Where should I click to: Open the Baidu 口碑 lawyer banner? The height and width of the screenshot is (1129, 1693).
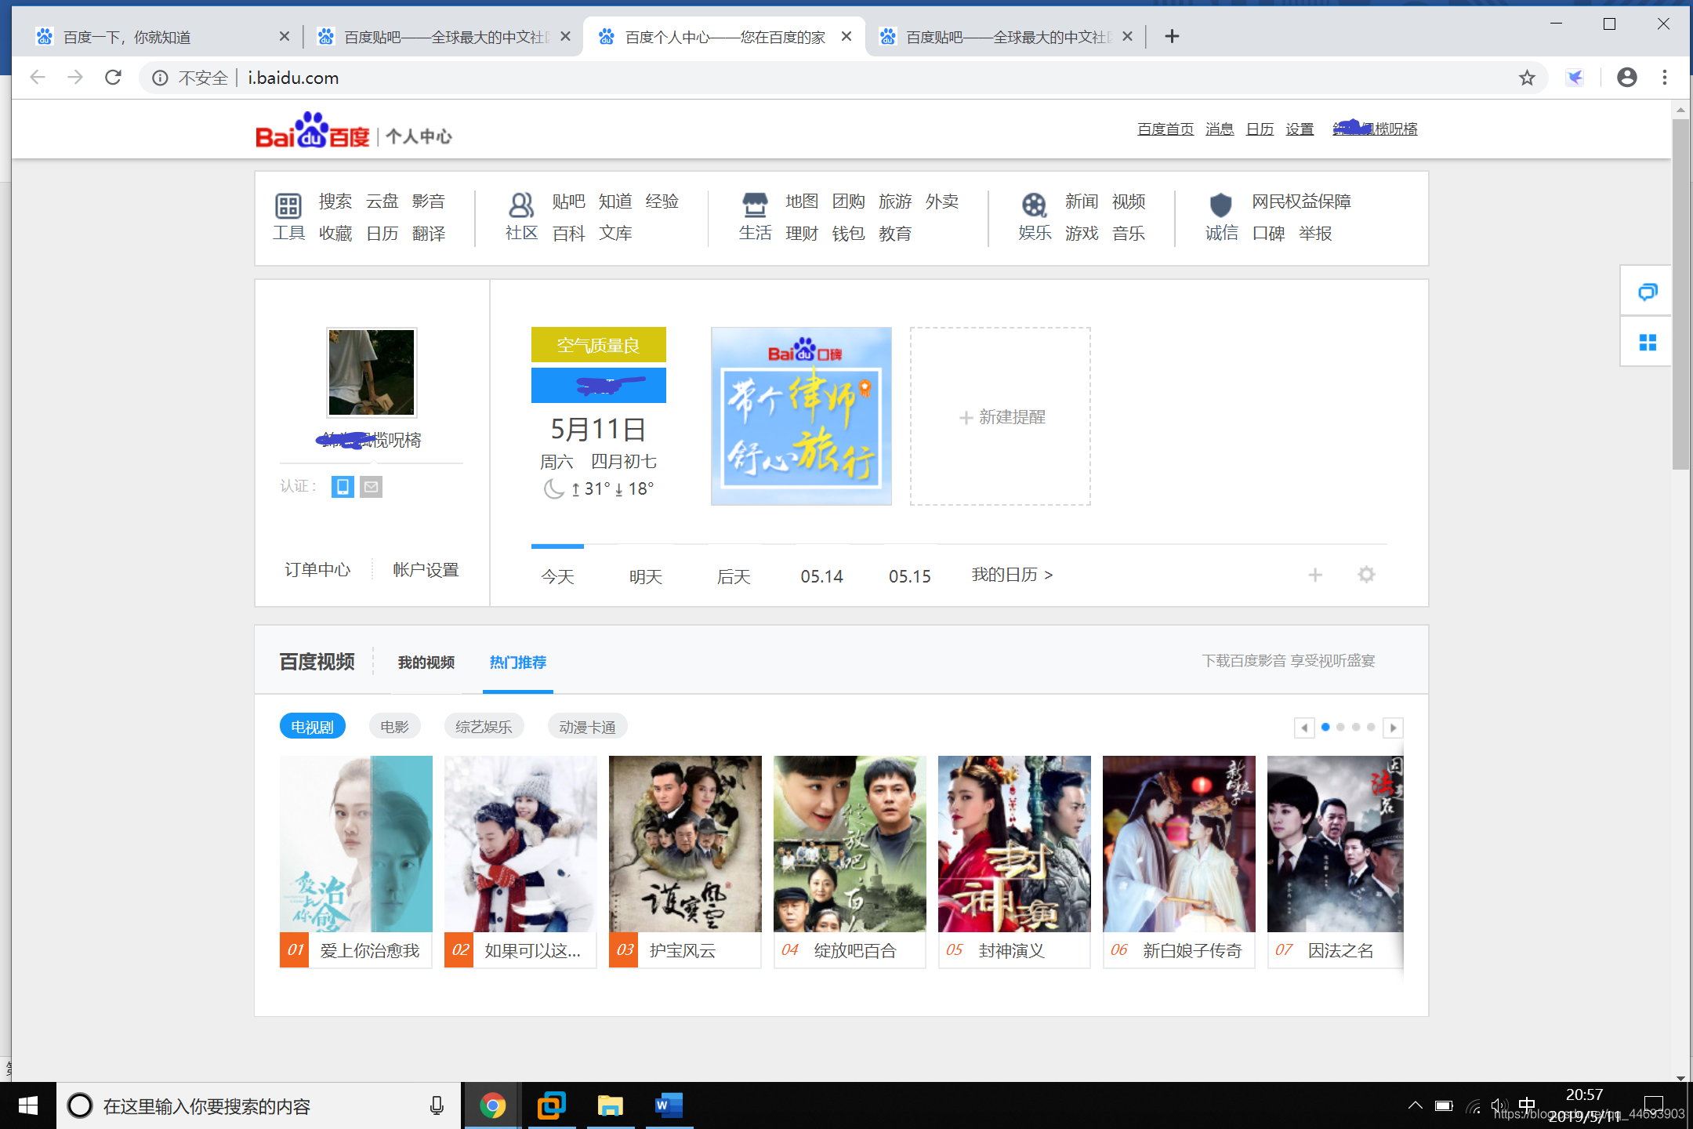(801, 416)
